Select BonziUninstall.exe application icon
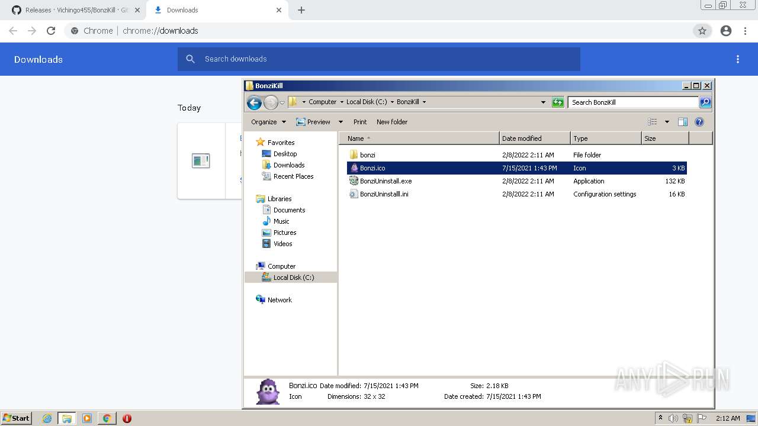The image size is (758, 426). [x=354, y=181]
